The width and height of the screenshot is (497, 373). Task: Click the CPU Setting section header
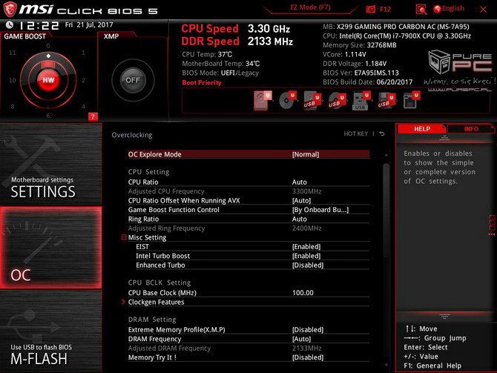(148, 172)
